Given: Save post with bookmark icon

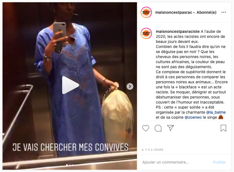Looking at the screenshot, I should coord(223,128).
